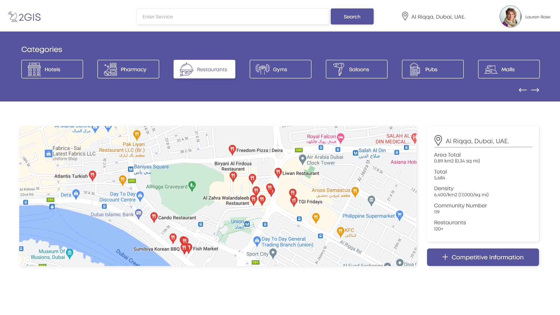Click Royal Falcon hotel pin
This screenshot has width=560, height=315.
click(341, 138)
